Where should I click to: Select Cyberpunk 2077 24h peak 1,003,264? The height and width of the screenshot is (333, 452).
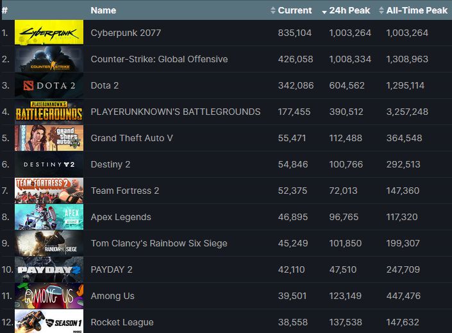pos(350,33)
